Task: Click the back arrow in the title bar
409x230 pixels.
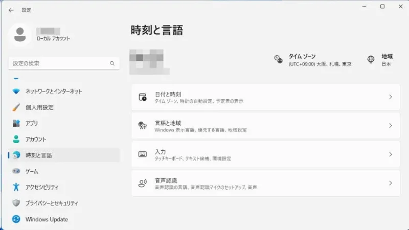Action: point(11,10)
